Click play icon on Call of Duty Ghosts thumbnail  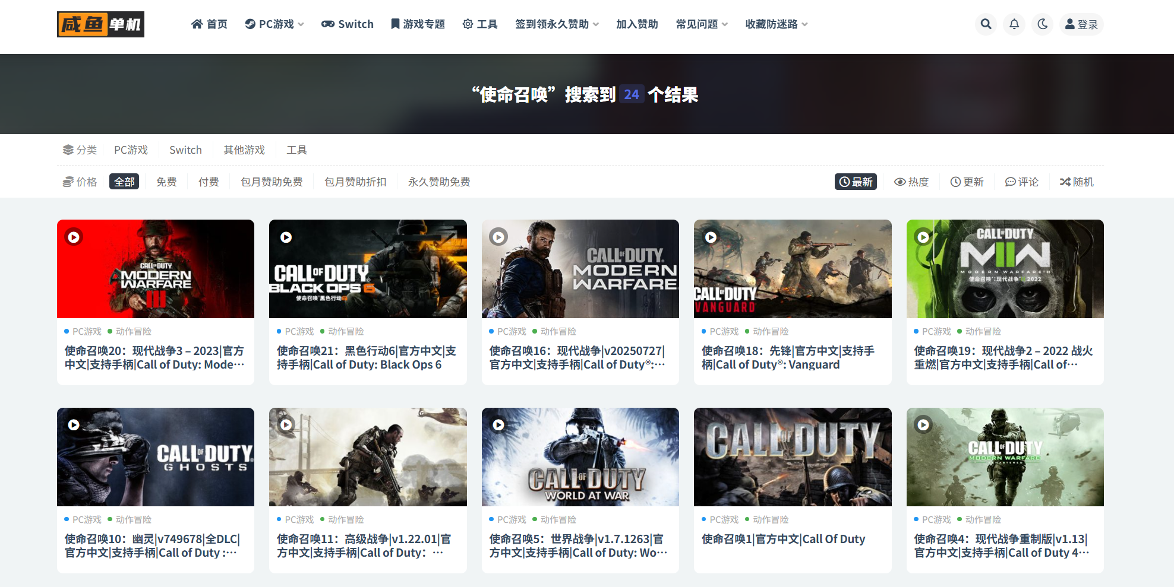coord(74,425)
